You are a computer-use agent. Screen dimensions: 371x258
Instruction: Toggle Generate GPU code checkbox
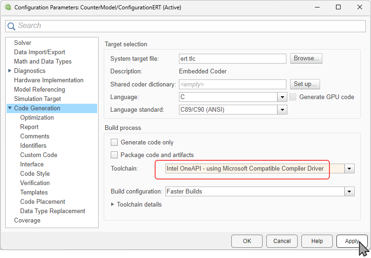pos(293,97)
